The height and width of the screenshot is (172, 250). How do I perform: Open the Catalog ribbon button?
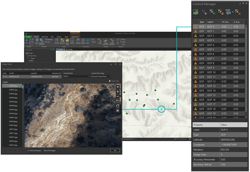72,41
